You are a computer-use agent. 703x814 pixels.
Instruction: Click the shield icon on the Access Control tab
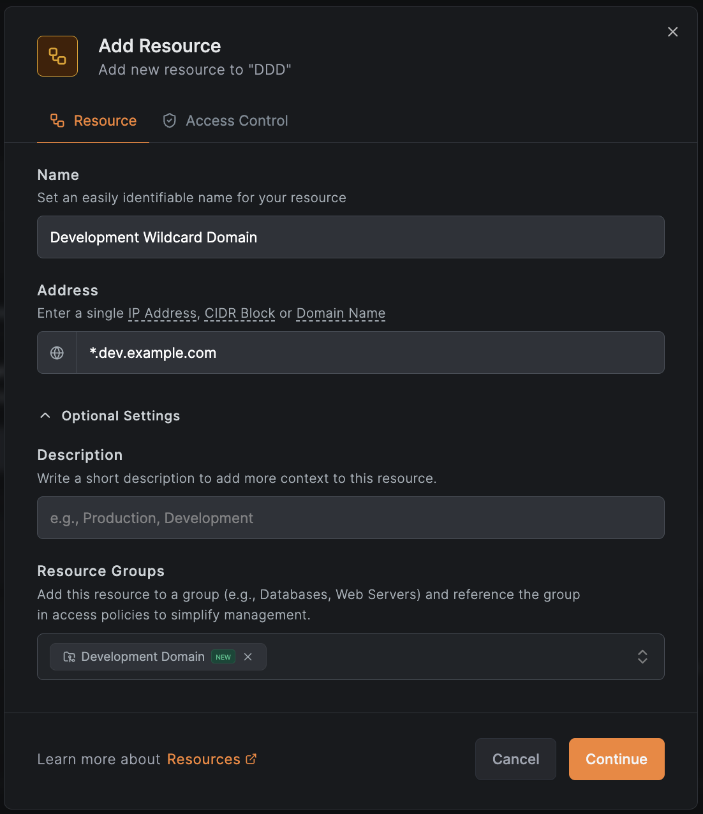click(x=169, y=120)
